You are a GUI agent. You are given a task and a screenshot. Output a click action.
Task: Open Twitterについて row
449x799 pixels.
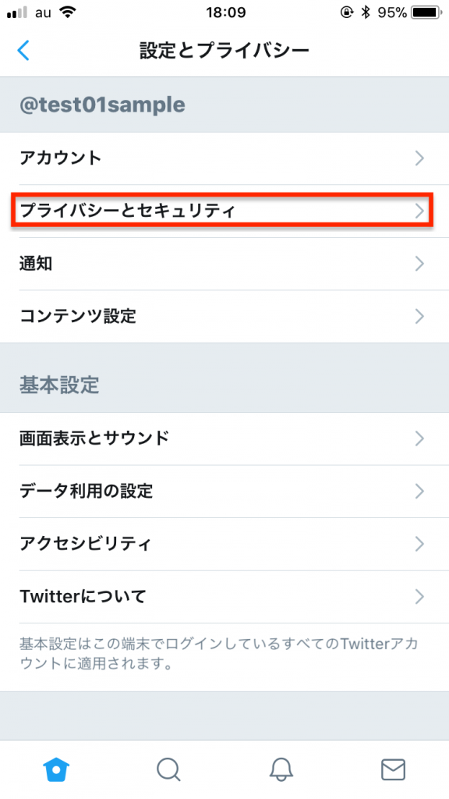(x=224, y=597)
